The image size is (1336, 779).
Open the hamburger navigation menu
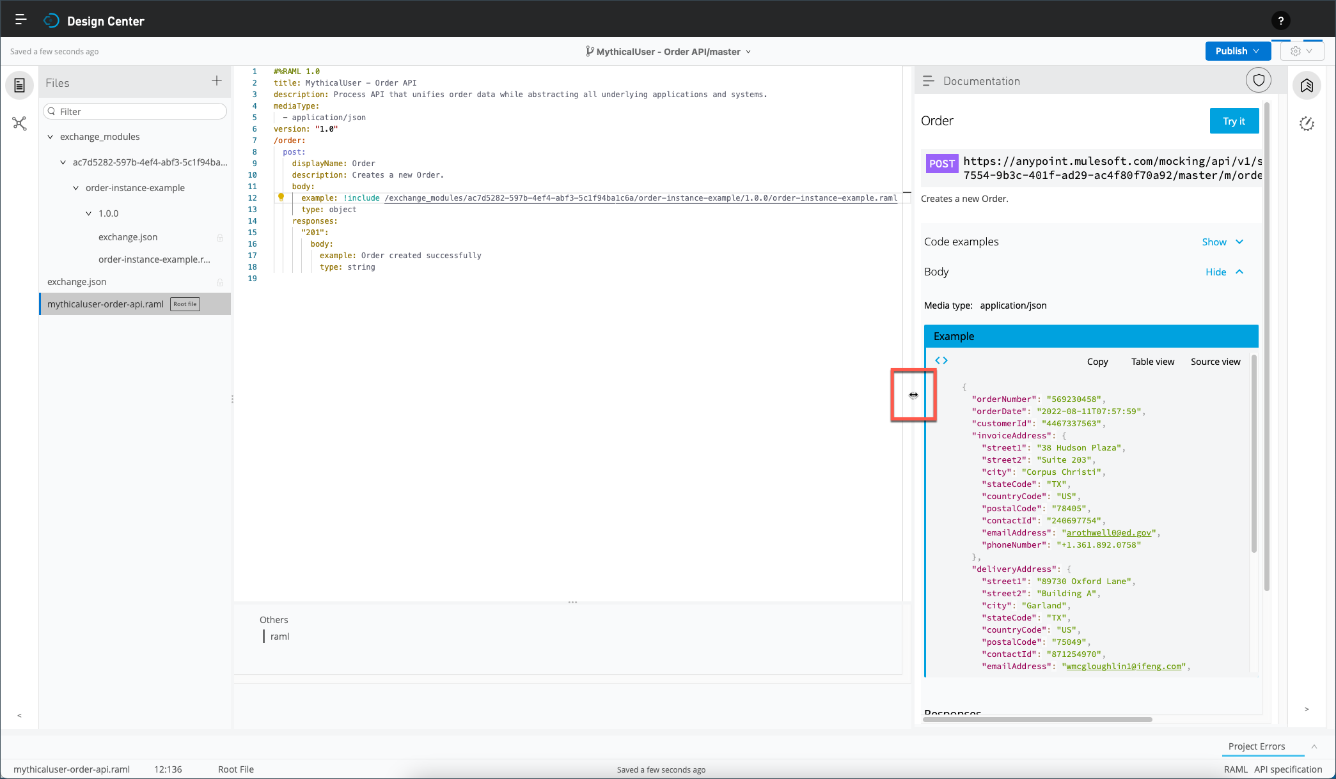[20, 20]
